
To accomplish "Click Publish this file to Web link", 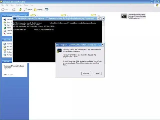I will (x=9, y=28).
